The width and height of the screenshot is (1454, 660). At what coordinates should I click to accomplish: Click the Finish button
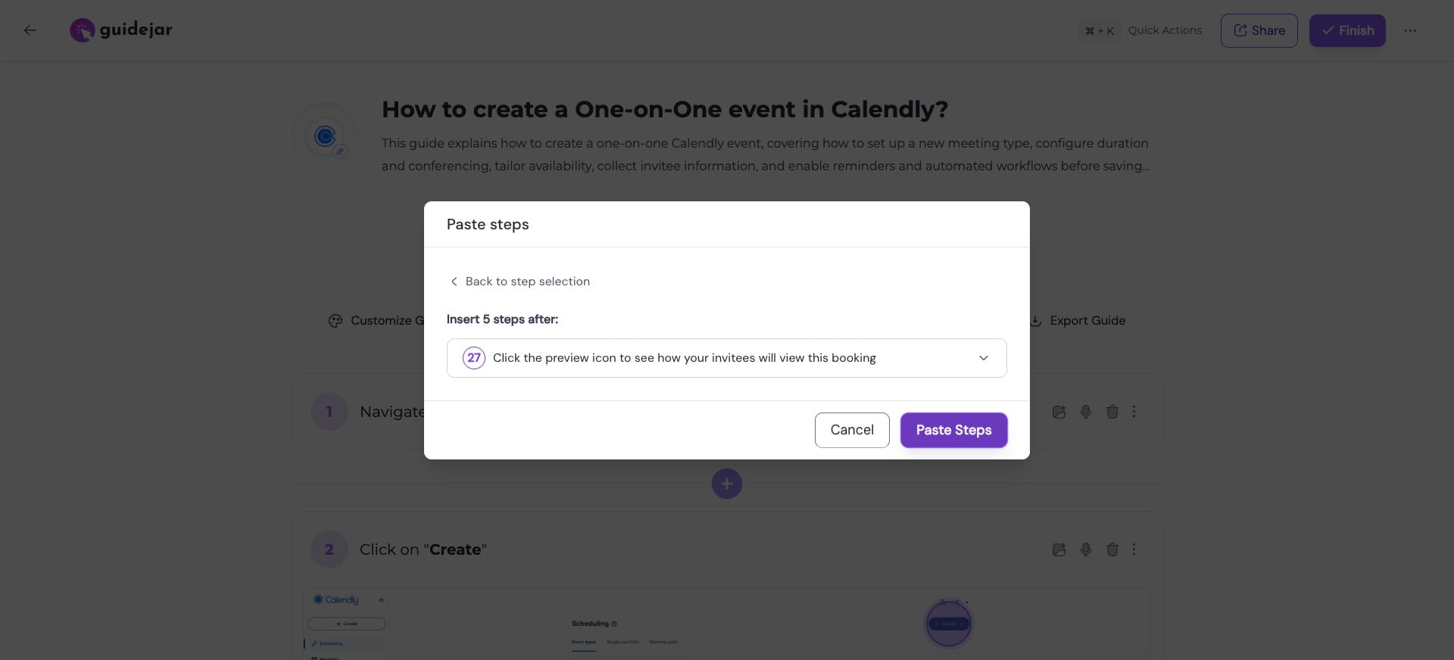click(x=1347, y=30)
